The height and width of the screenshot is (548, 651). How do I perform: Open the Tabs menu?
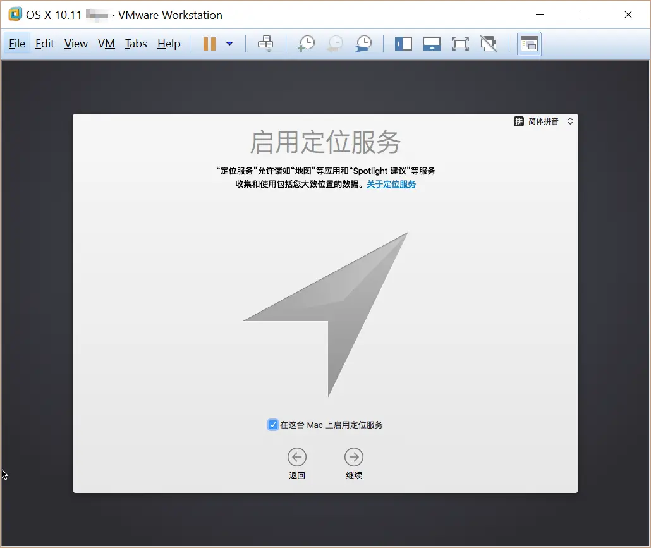coord(136,44)
